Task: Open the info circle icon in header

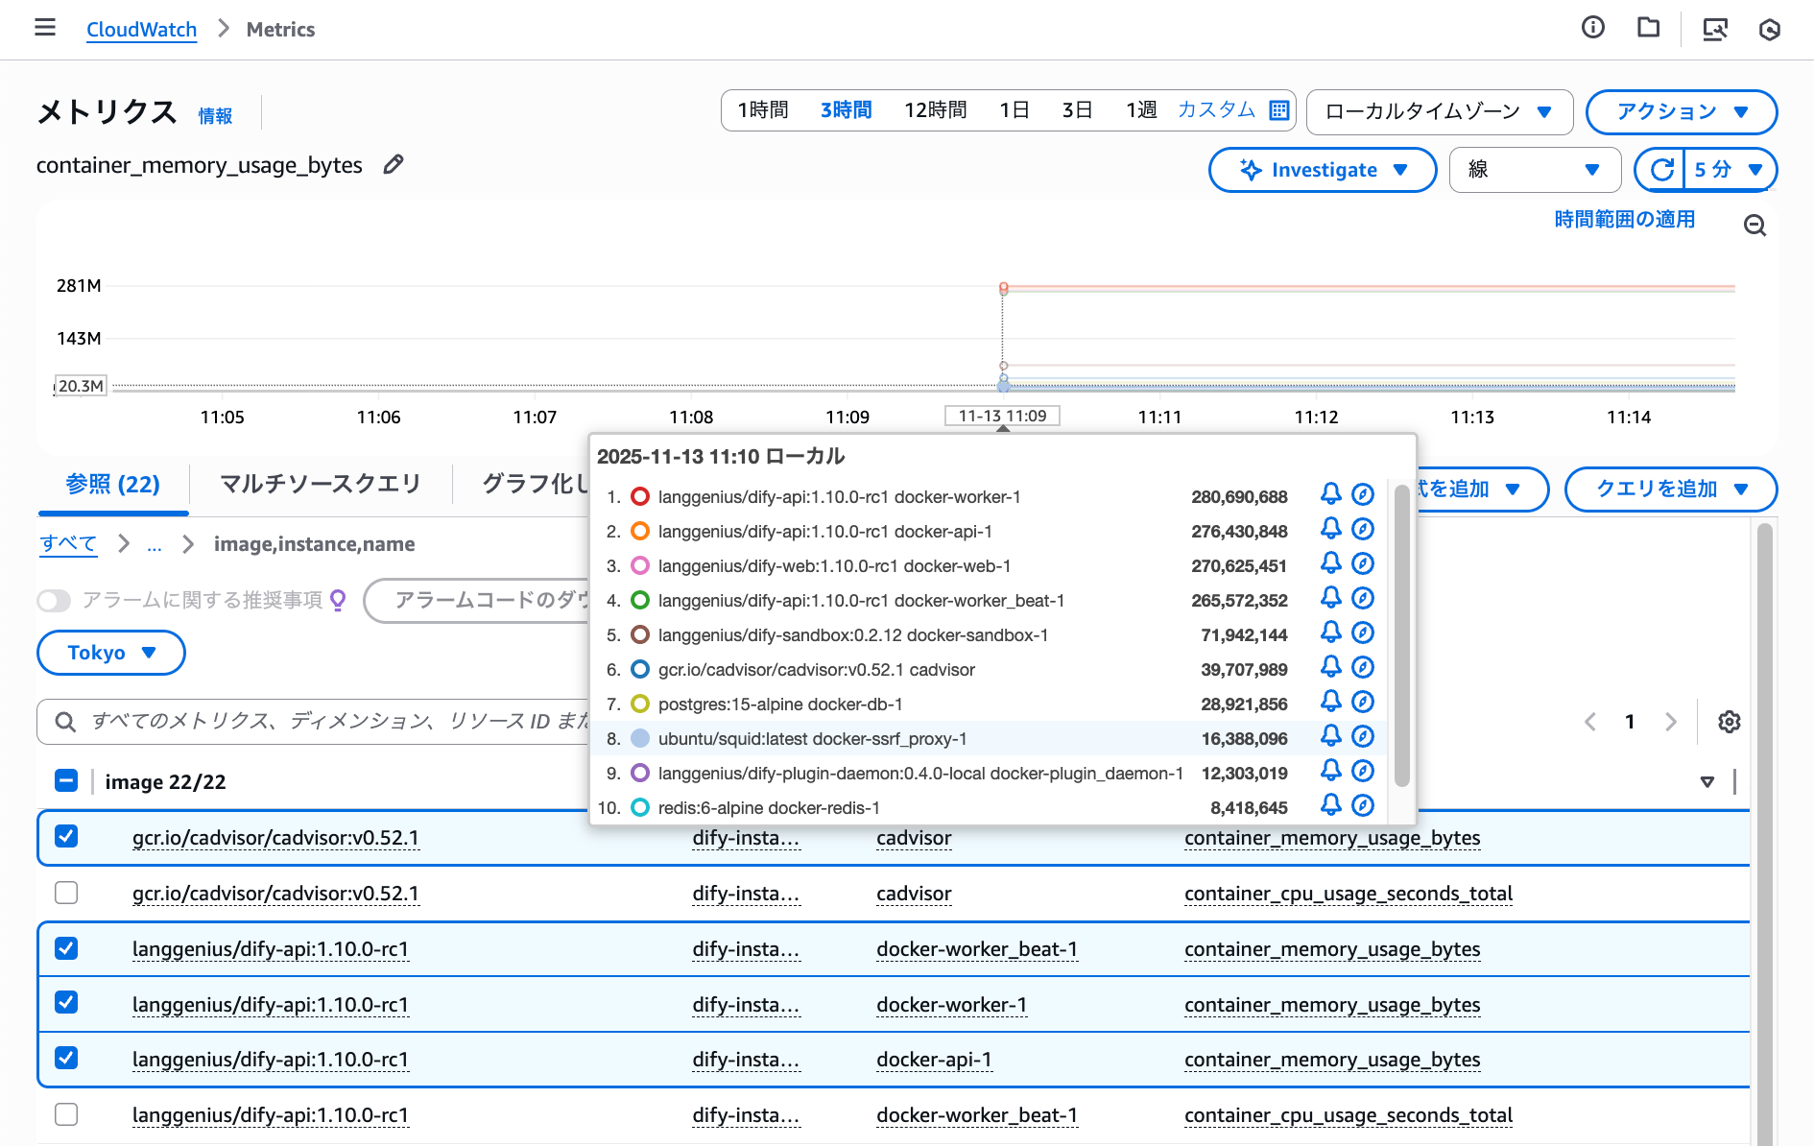Action: (x=1592, y=28)
